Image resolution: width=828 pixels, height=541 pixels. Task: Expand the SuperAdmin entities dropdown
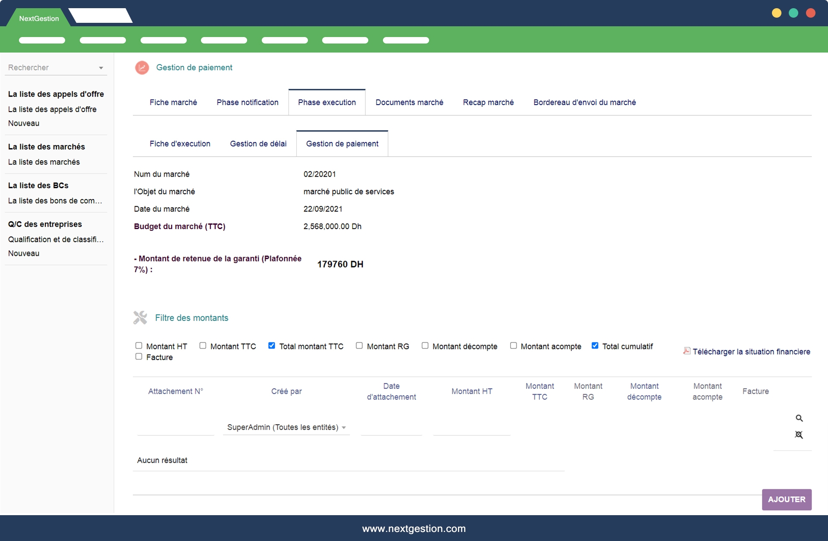coord(286,427)
